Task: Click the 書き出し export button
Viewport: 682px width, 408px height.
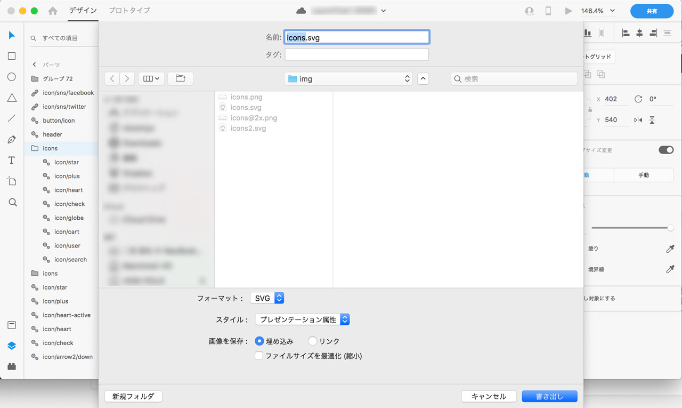Action: [549, 396]
